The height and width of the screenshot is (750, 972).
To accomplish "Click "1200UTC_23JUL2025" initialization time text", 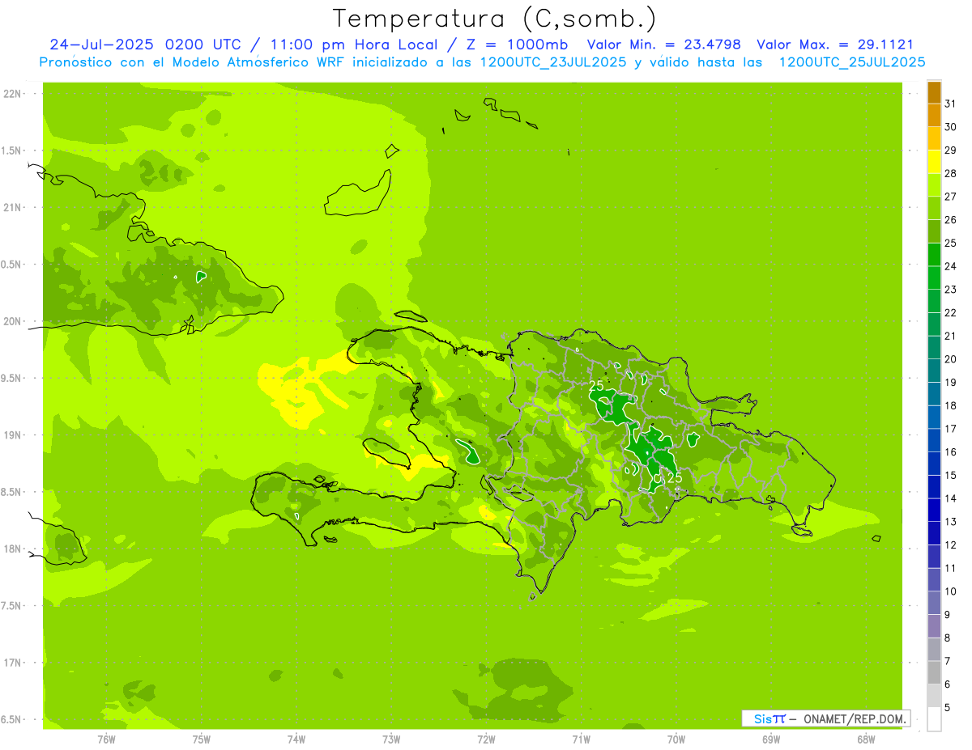I will point(553,62).
